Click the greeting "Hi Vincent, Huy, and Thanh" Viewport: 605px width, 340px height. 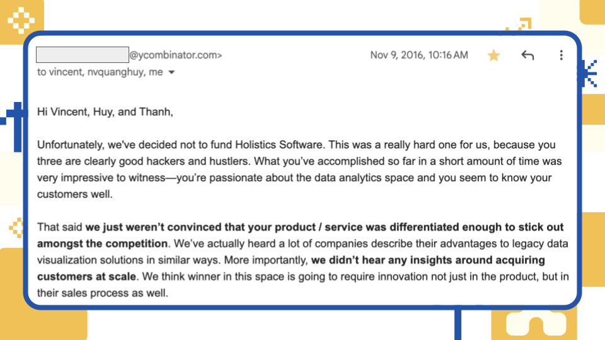105,112
